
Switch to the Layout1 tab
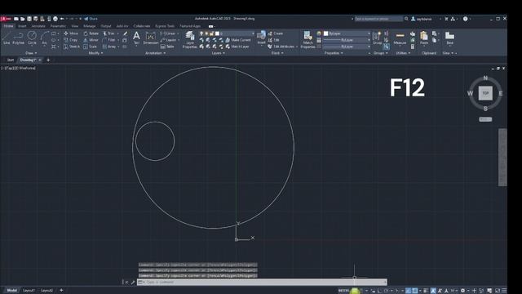(x=29, y=291)
